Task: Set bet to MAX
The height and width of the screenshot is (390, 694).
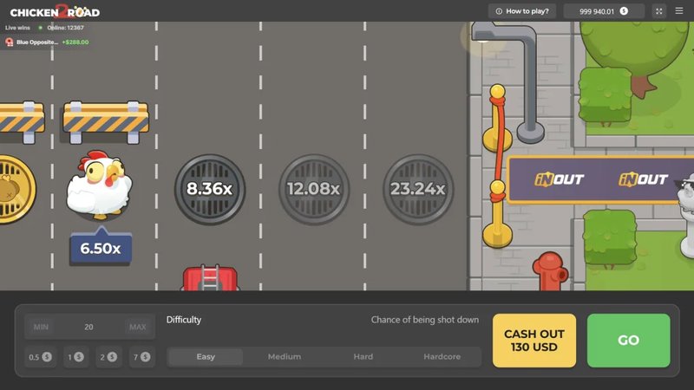Action: pyautogui.click(x=137, y=327)
